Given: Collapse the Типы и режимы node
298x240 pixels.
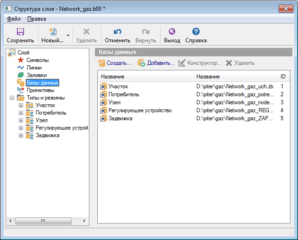Looking at the screenshot, I should (12, 98).
